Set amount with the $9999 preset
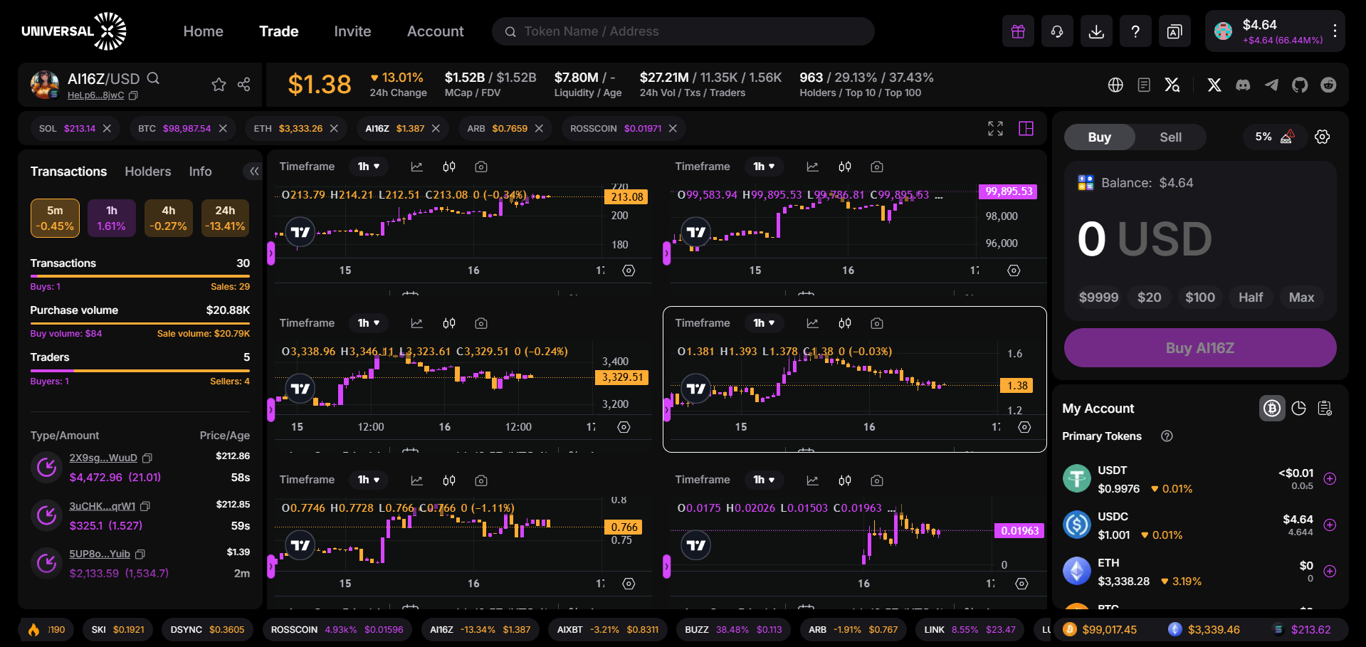This screenshot has height=647, width=1366. point(1098,298)
